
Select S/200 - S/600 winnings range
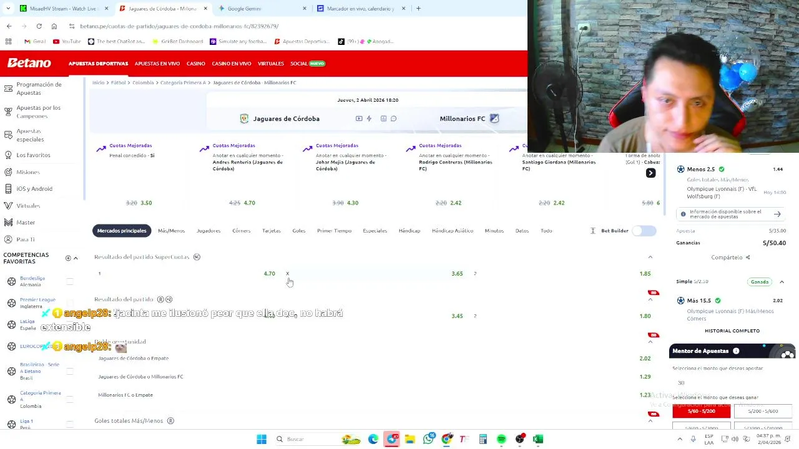pyautogui.click(x=763, y=412)
